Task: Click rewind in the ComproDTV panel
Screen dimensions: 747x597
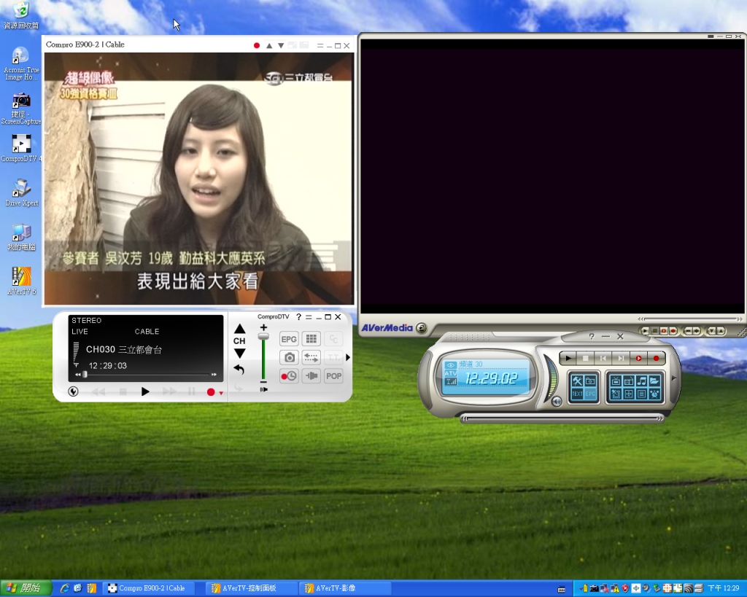Action: point(98,391)
